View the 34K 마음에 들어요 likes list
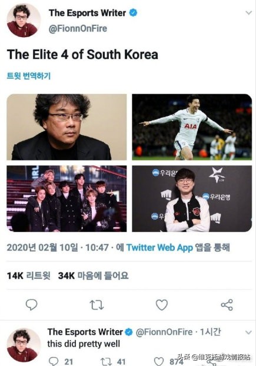Image resolution: width=256 pixels, height=366 pixels. (94, 275)
